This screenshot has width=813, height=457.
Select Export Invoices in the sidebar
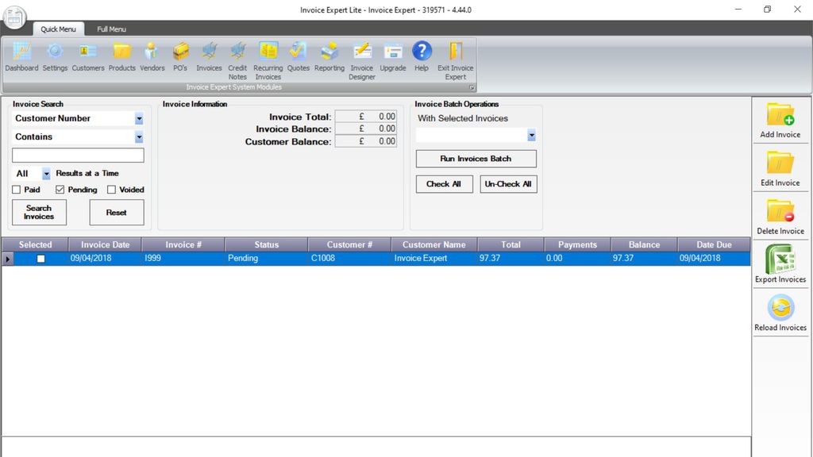(780, 264)
